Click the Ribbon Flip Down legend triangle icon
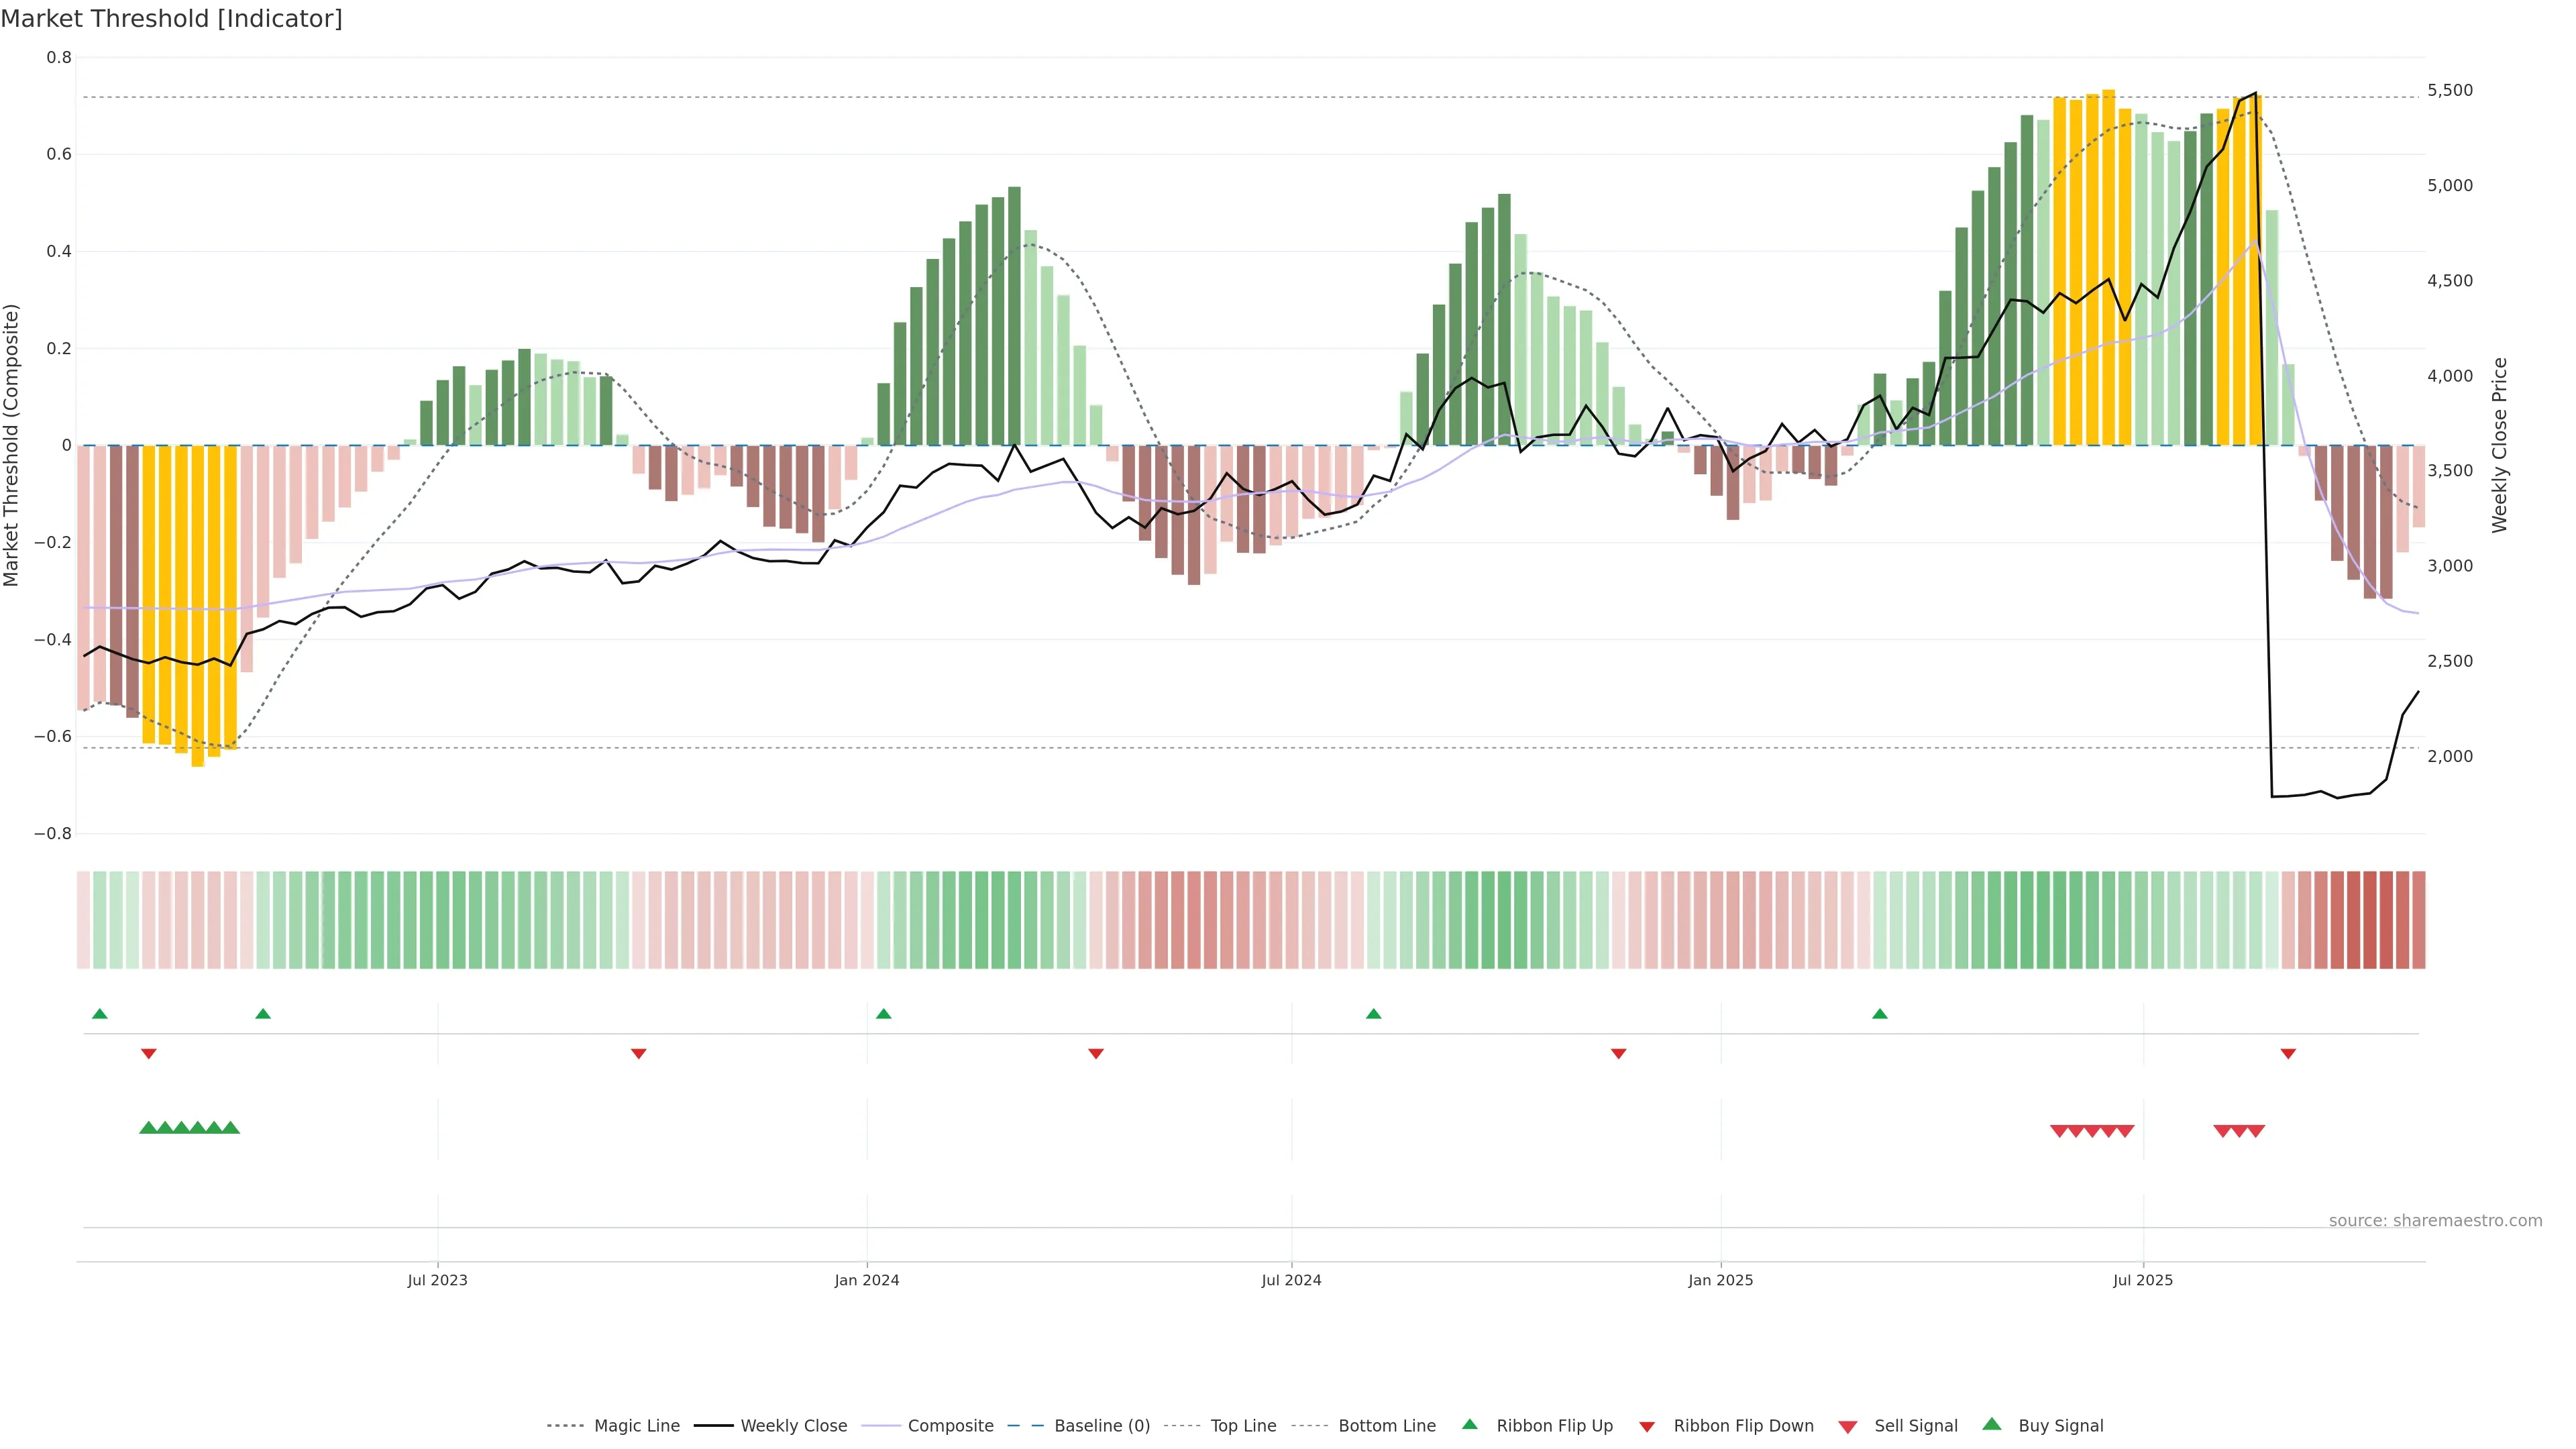The image size is (2576, 1449). [1647, 1427]
